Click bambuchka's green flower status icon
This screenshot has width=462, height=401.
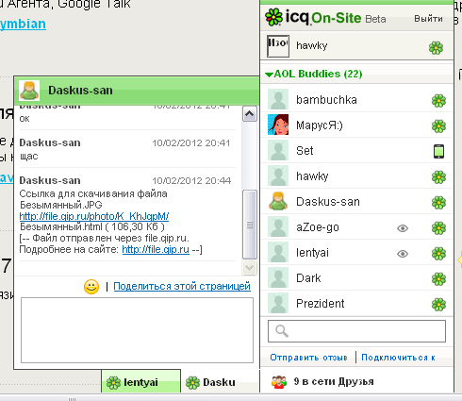pos(438,101)
